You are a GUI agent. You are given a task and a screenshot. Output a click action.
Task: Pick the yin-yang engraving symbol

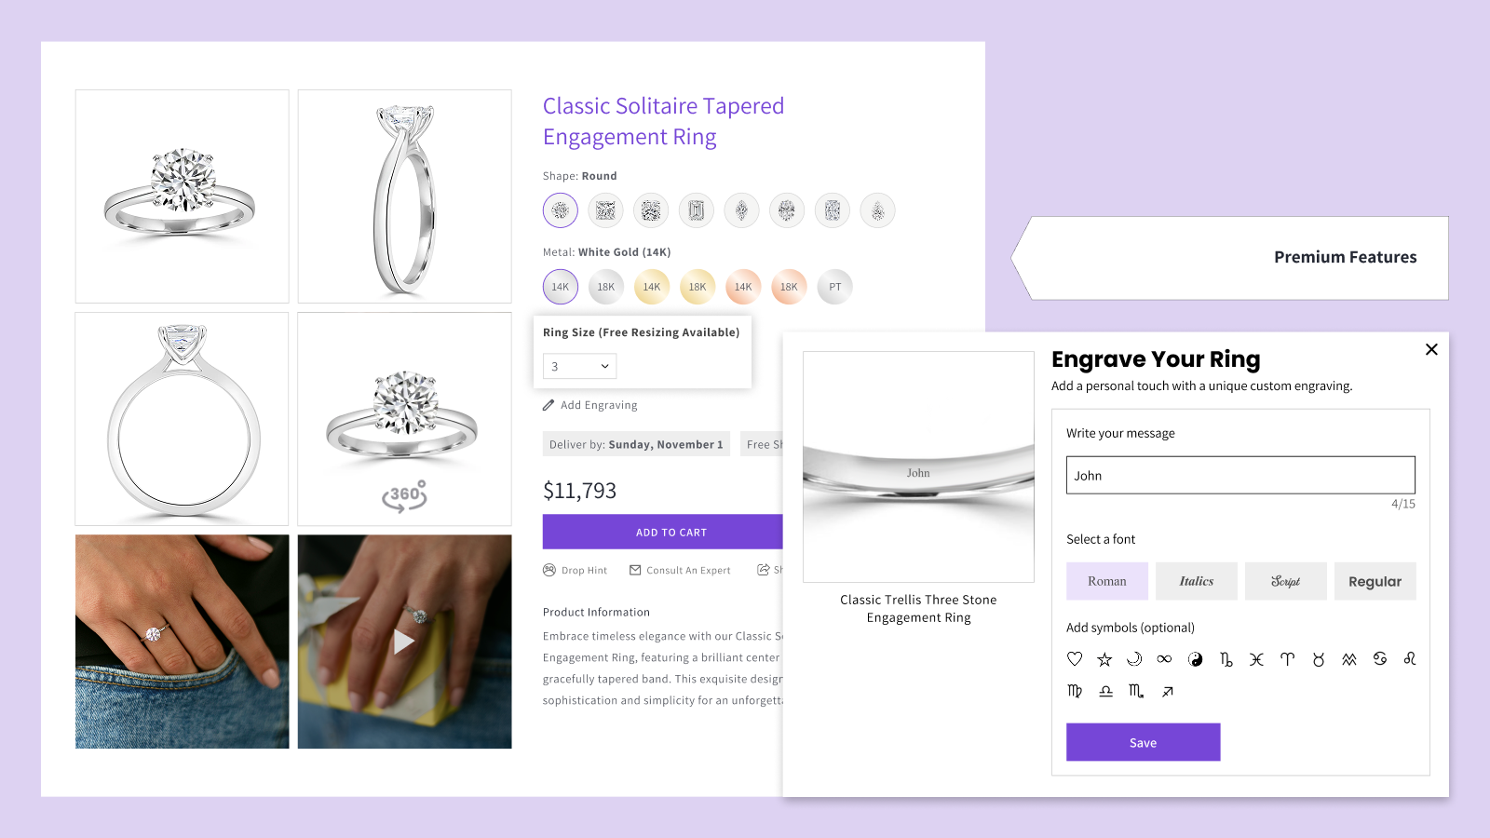(1196, 659)
